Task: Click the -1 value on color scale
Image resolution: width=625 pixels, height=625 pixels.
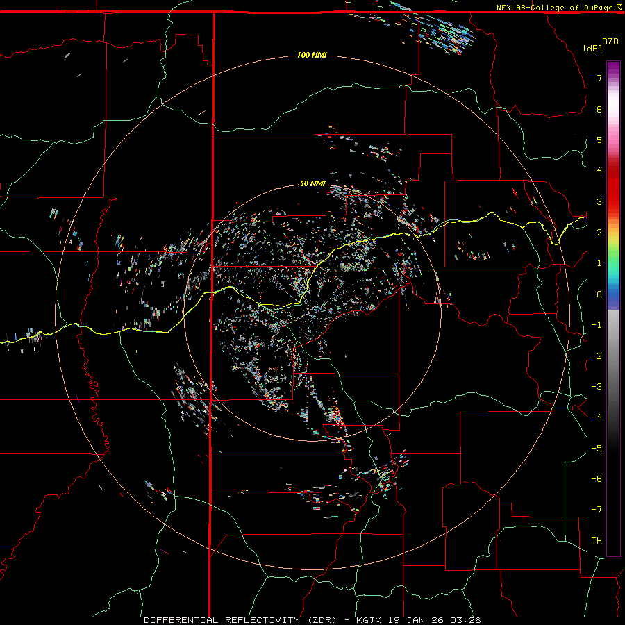Action: pos(597,325)
